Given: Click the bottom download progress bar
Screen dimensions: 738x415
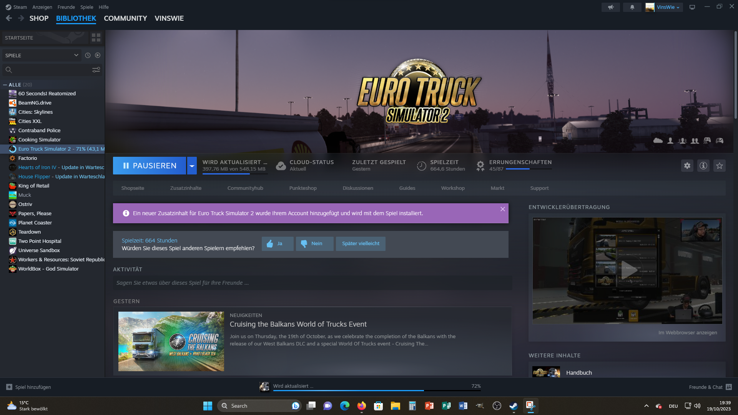Looking at the screenshot, I should (377, 390).
